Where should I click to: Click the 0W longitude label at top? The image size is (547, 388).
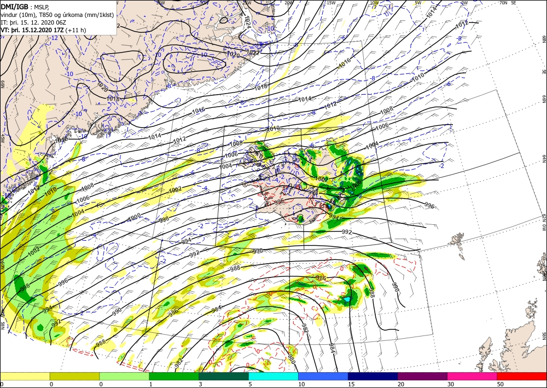pos(464,3)
